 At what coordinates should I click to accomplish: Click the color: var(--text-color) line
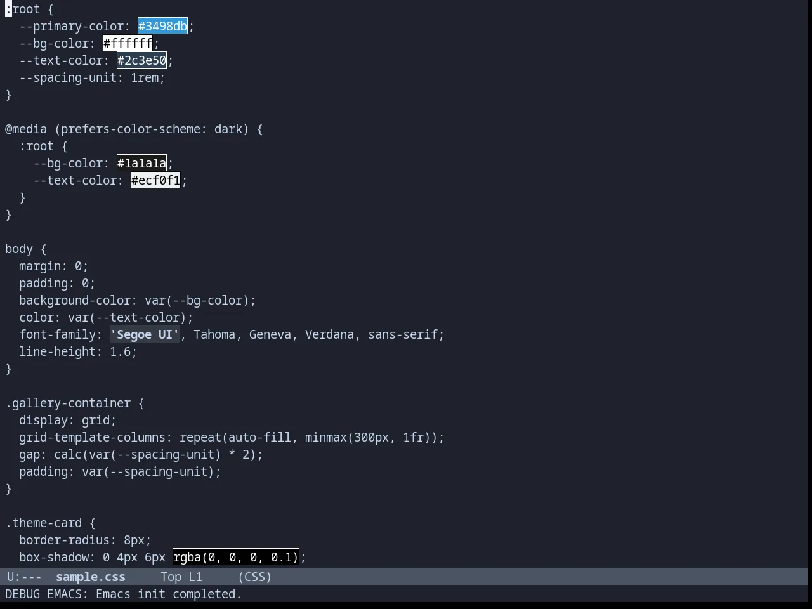point(106,317)
